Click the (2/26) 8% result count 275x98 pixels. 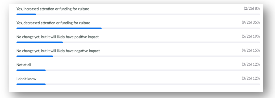pos(252,8)
